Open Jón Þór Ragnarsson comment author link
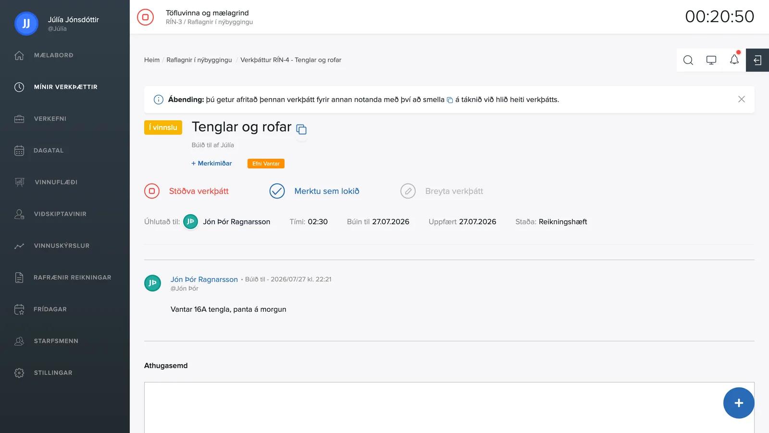 point(204,280)
